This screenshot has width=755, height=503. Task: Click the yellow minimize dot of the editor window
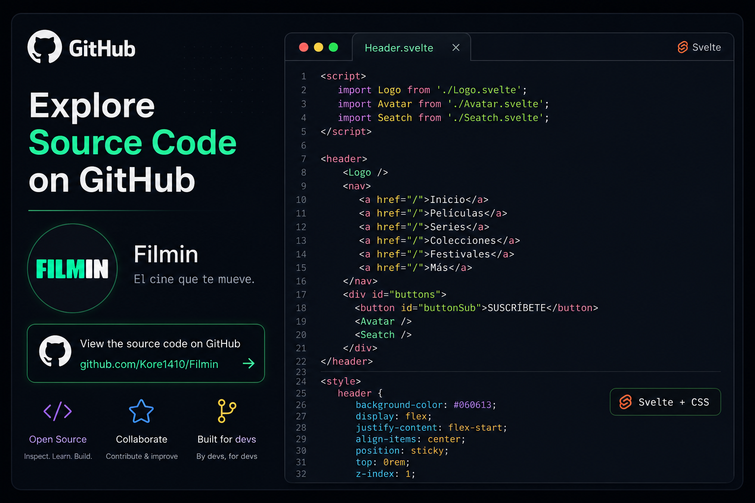tap(319, 47)
